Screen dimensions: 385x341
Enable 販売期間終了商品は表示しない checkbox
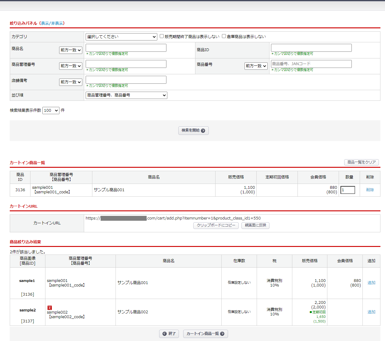click(x=162, y=36)
